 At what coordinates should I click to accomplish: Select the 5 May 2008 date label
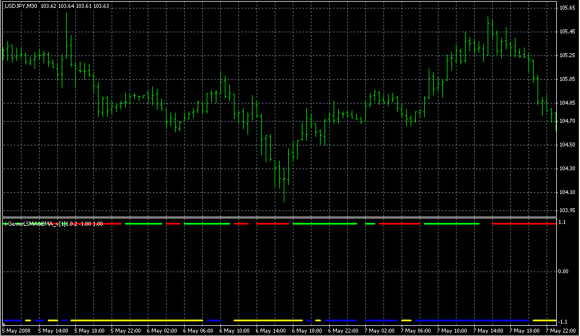point(16,330)
